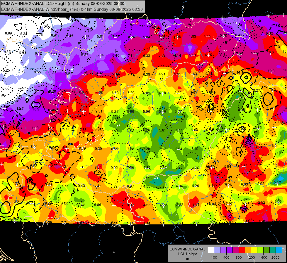The height and width of the screenshot is (263, 287).
Task: Click the pale lavender legend swatch
Action: (217, 250)
